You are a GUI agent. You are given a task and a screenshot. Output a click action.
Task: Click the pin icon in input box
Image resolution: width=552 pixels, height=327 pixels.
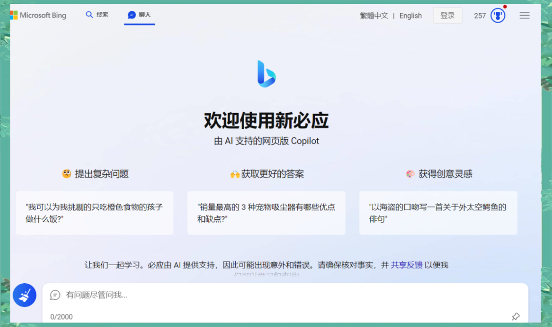point(515,317)
